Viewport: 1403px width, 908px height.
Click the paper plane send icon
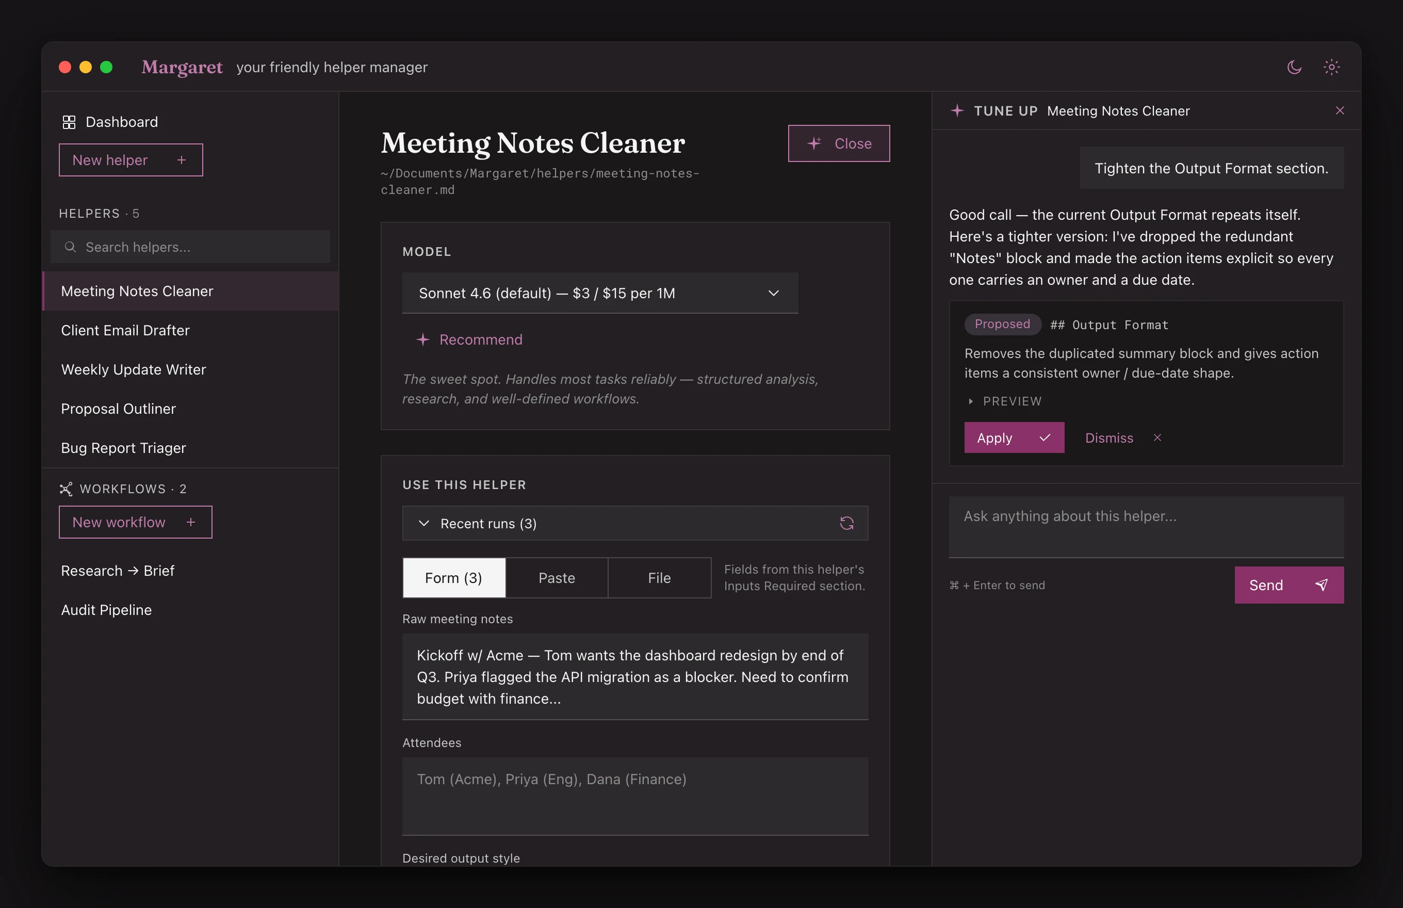click(x=1321, y=585)
